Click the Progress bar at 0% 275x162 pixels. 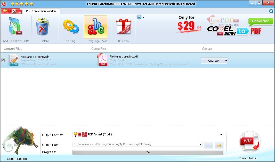click(x=148, y=152)
